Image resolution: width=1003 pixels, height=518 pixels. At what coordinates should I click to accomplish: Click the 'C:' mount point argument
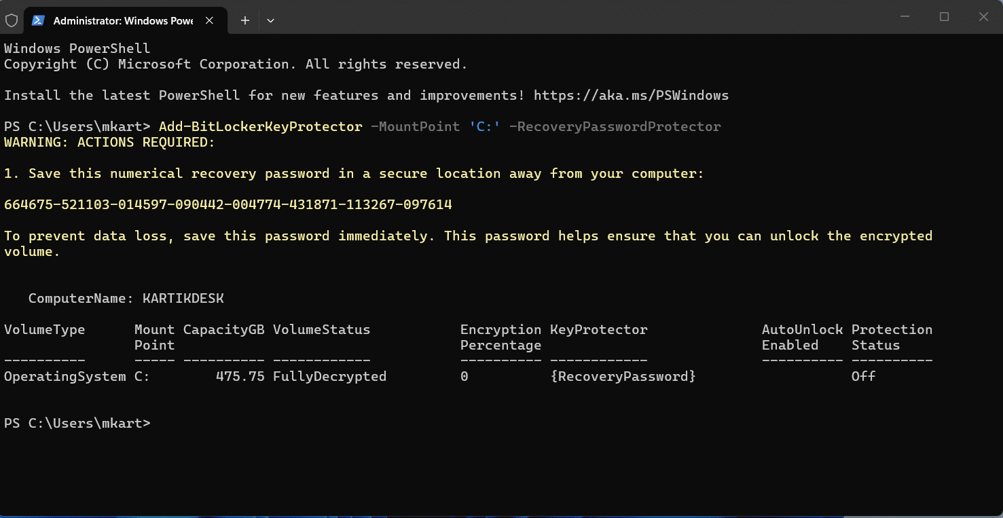click(x=484, y=127)
